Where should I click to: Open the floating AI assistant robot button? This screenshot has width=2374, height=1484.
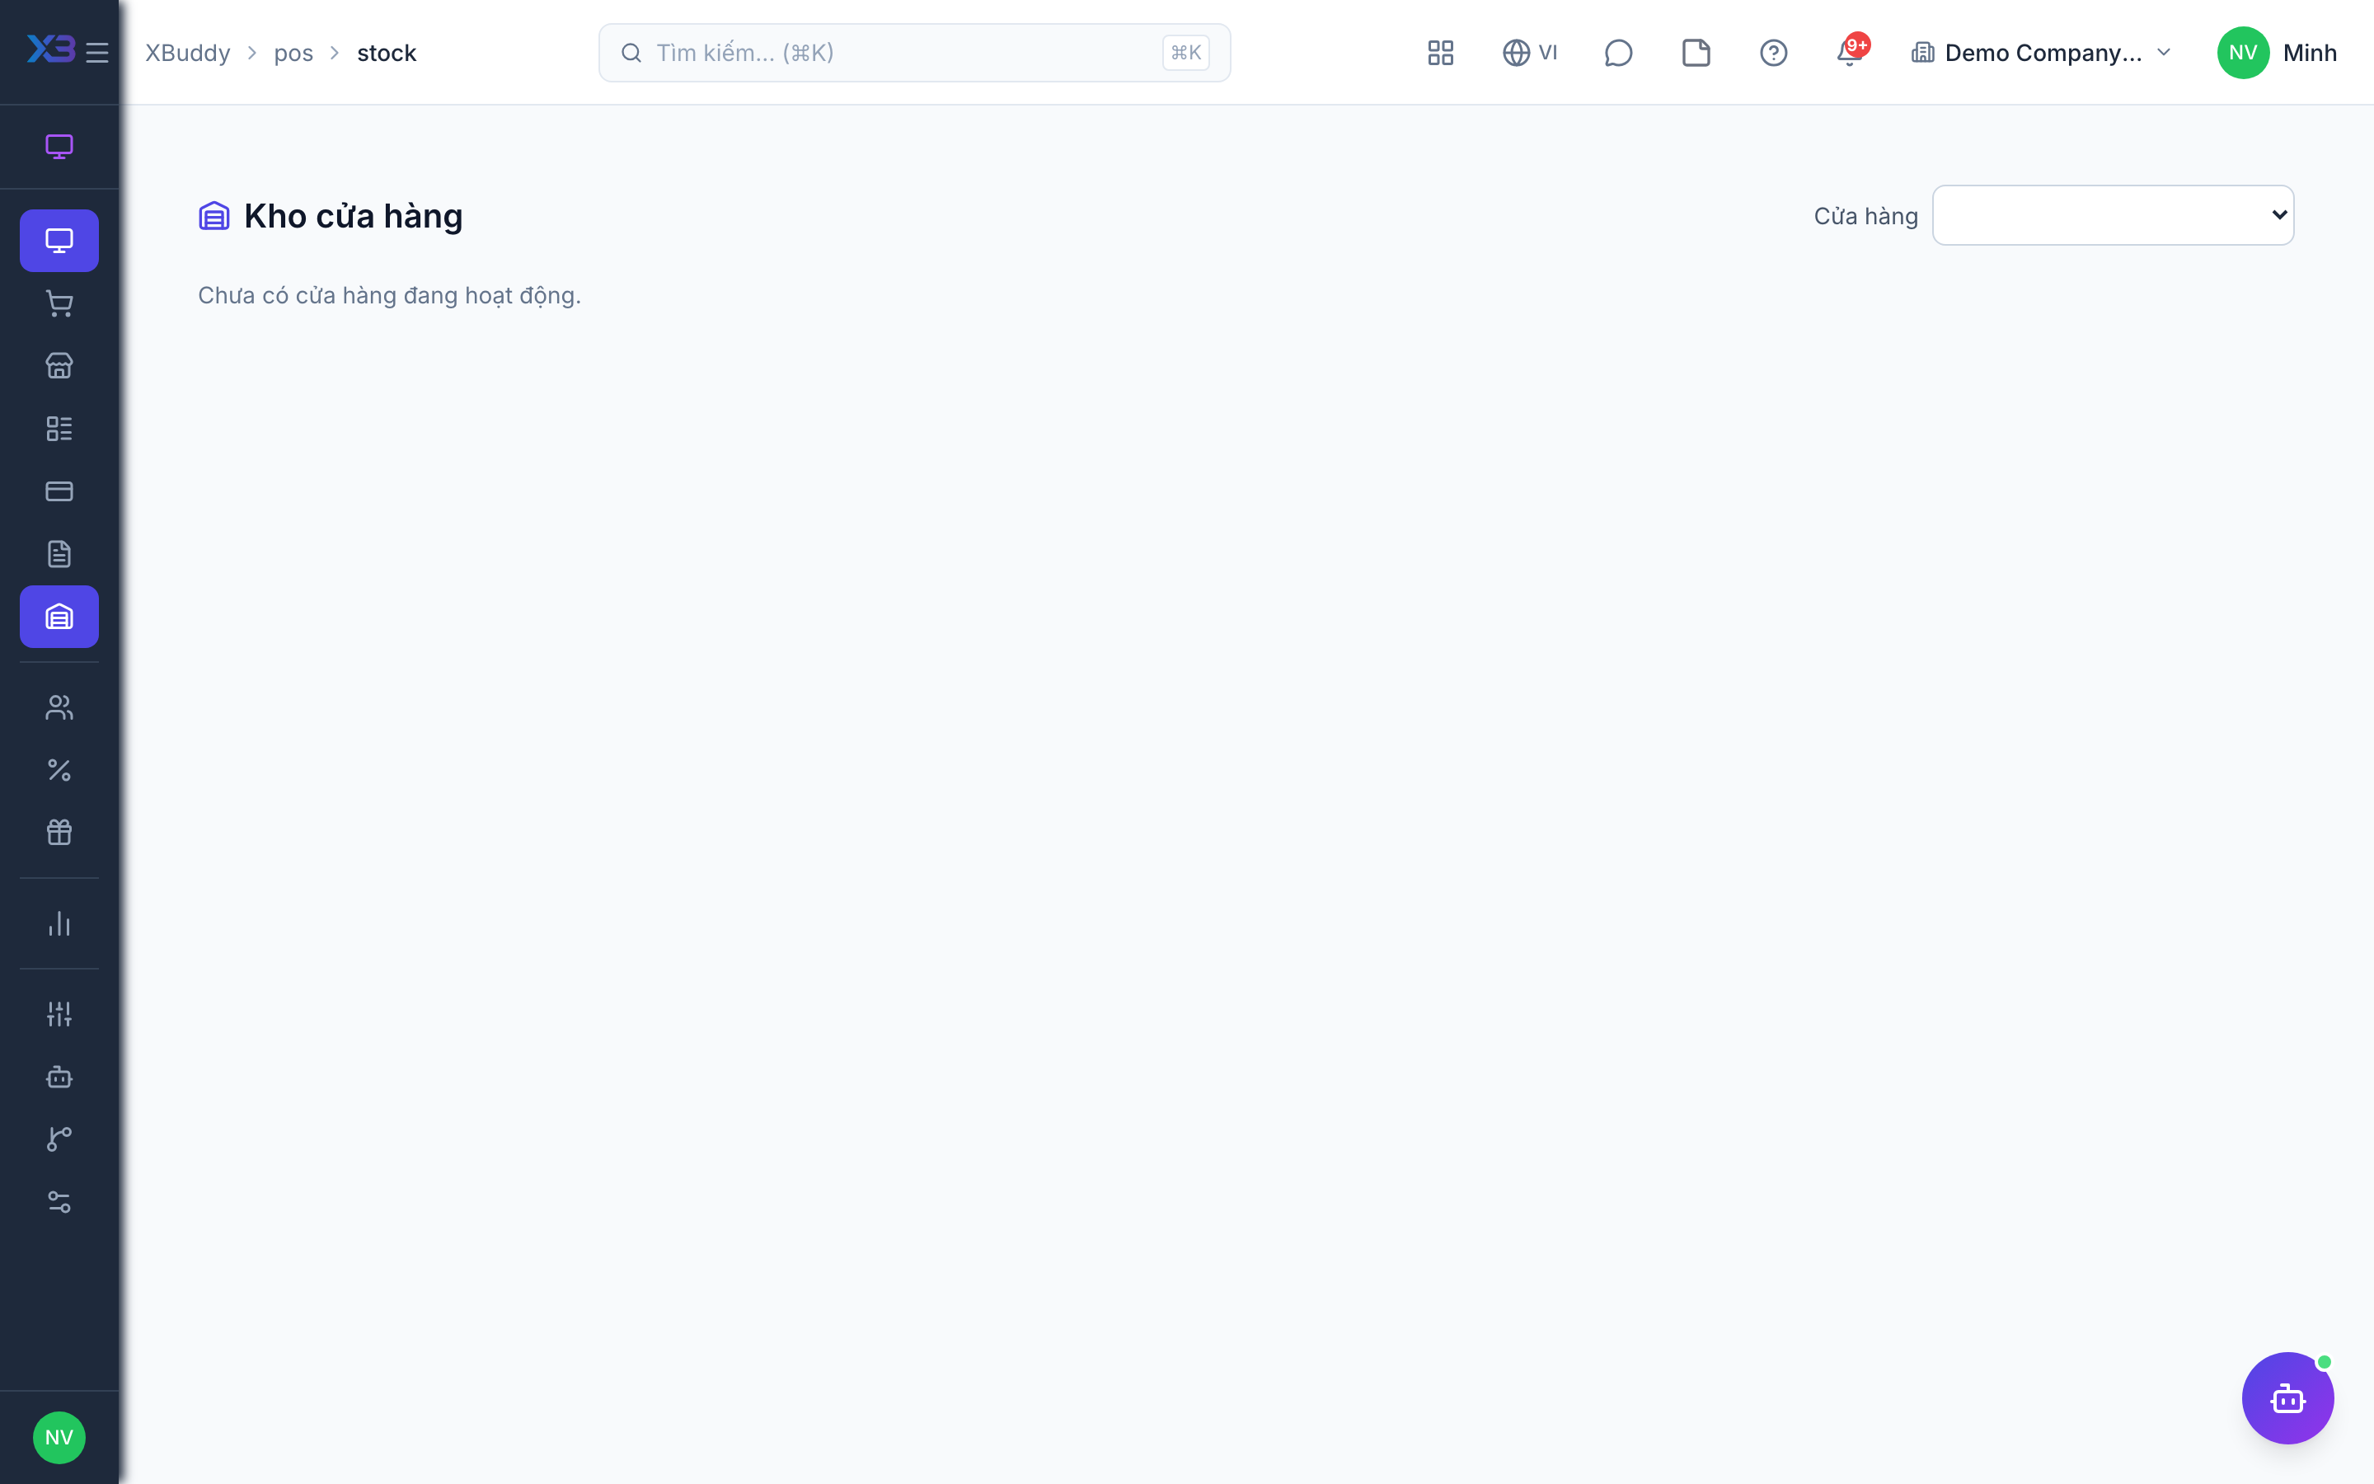point(2287,1397)
